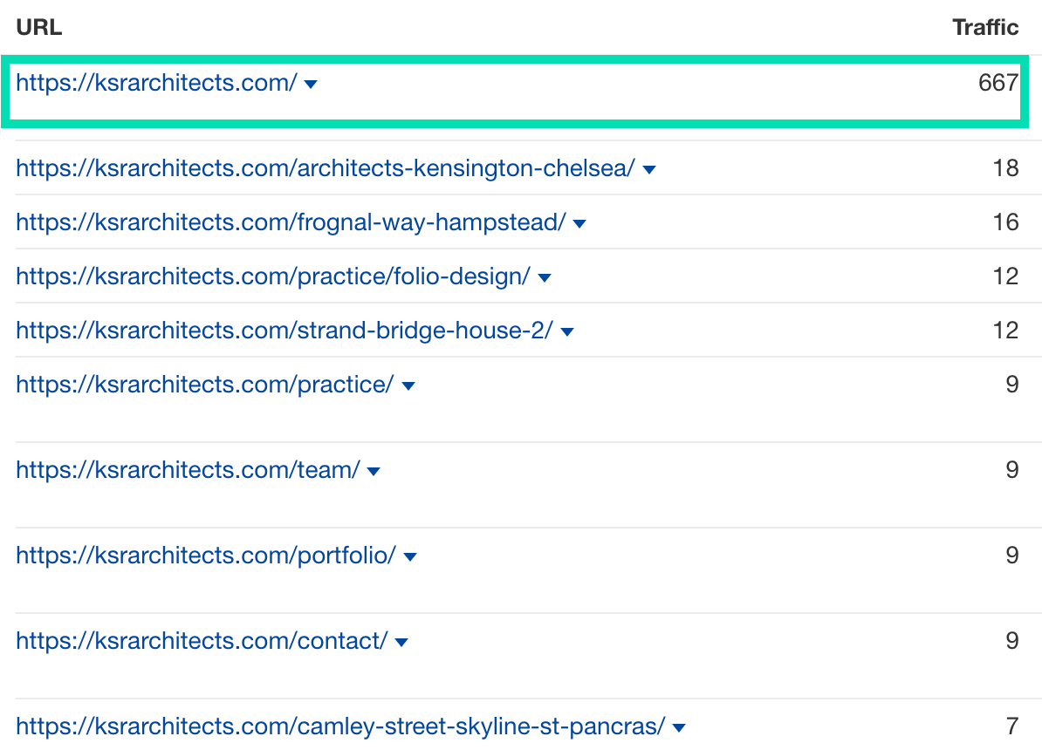Open the ksrarchitects.com/practice/ URL link
Viewport: 1042px width, 750px height.
(x=205, y=385)
